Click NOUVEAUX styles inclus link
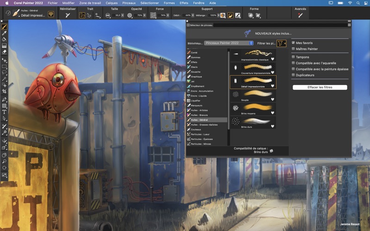370x231 pixels. click(273, 33)
